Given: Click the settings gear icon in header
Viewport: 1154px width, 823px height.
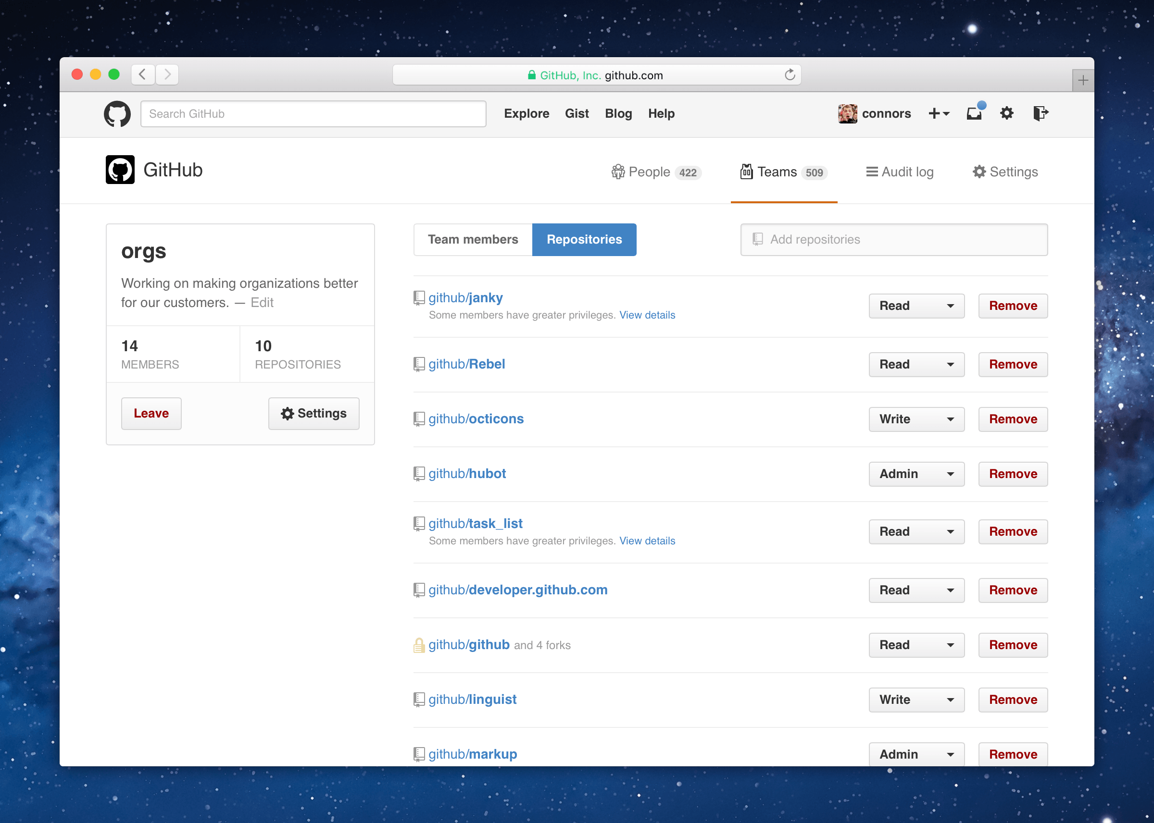Looking at the screenshot, I should tap(1007, 113).
